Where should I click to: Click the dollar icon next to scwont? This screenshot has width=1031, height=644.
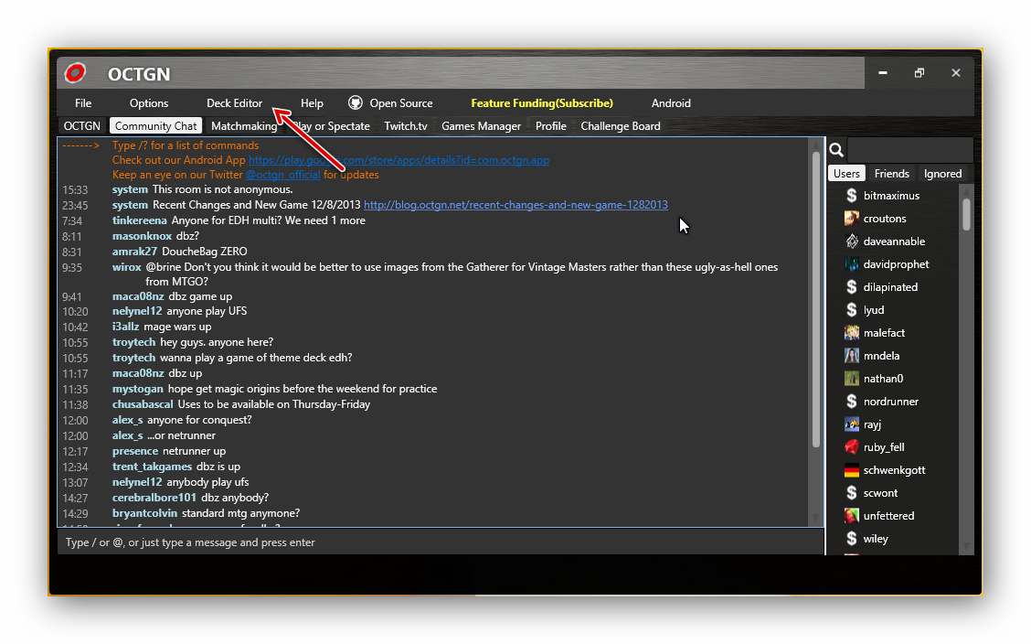(852, 493)
